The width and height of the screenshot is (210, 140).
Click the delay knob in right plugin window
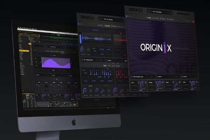[193, 84]
